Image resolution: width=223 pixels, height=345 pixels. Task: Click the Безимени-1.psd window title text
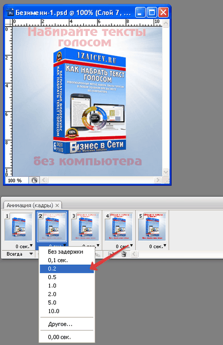click(x=73, y=12)
